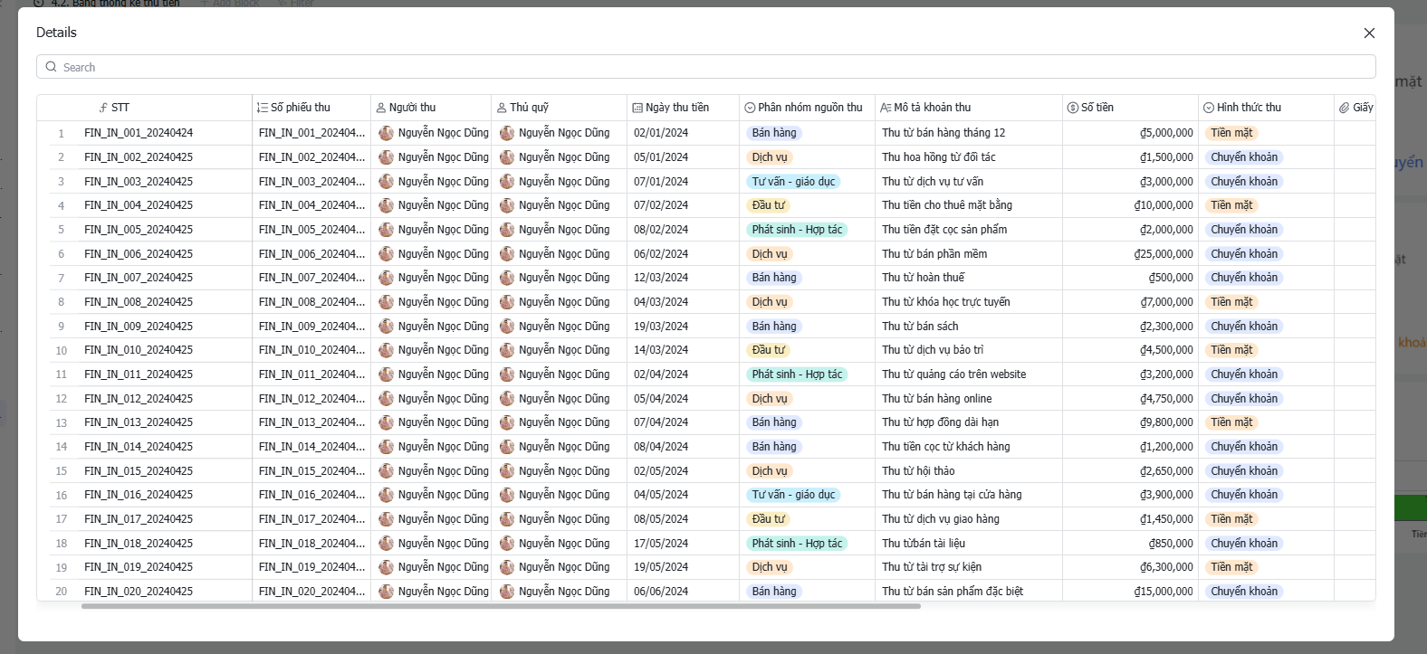The width and height of the screenshot is (1427, 654).
Task: Click Người thu avatar in row 20
Action: 387,592
